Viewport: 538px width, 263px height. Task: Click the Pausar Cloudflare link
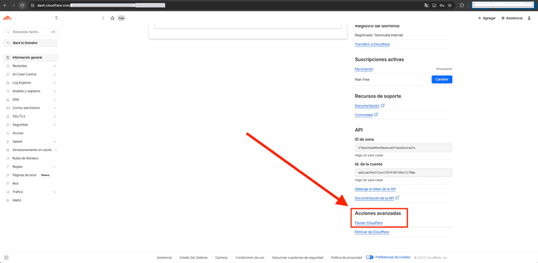click(369, 223)
